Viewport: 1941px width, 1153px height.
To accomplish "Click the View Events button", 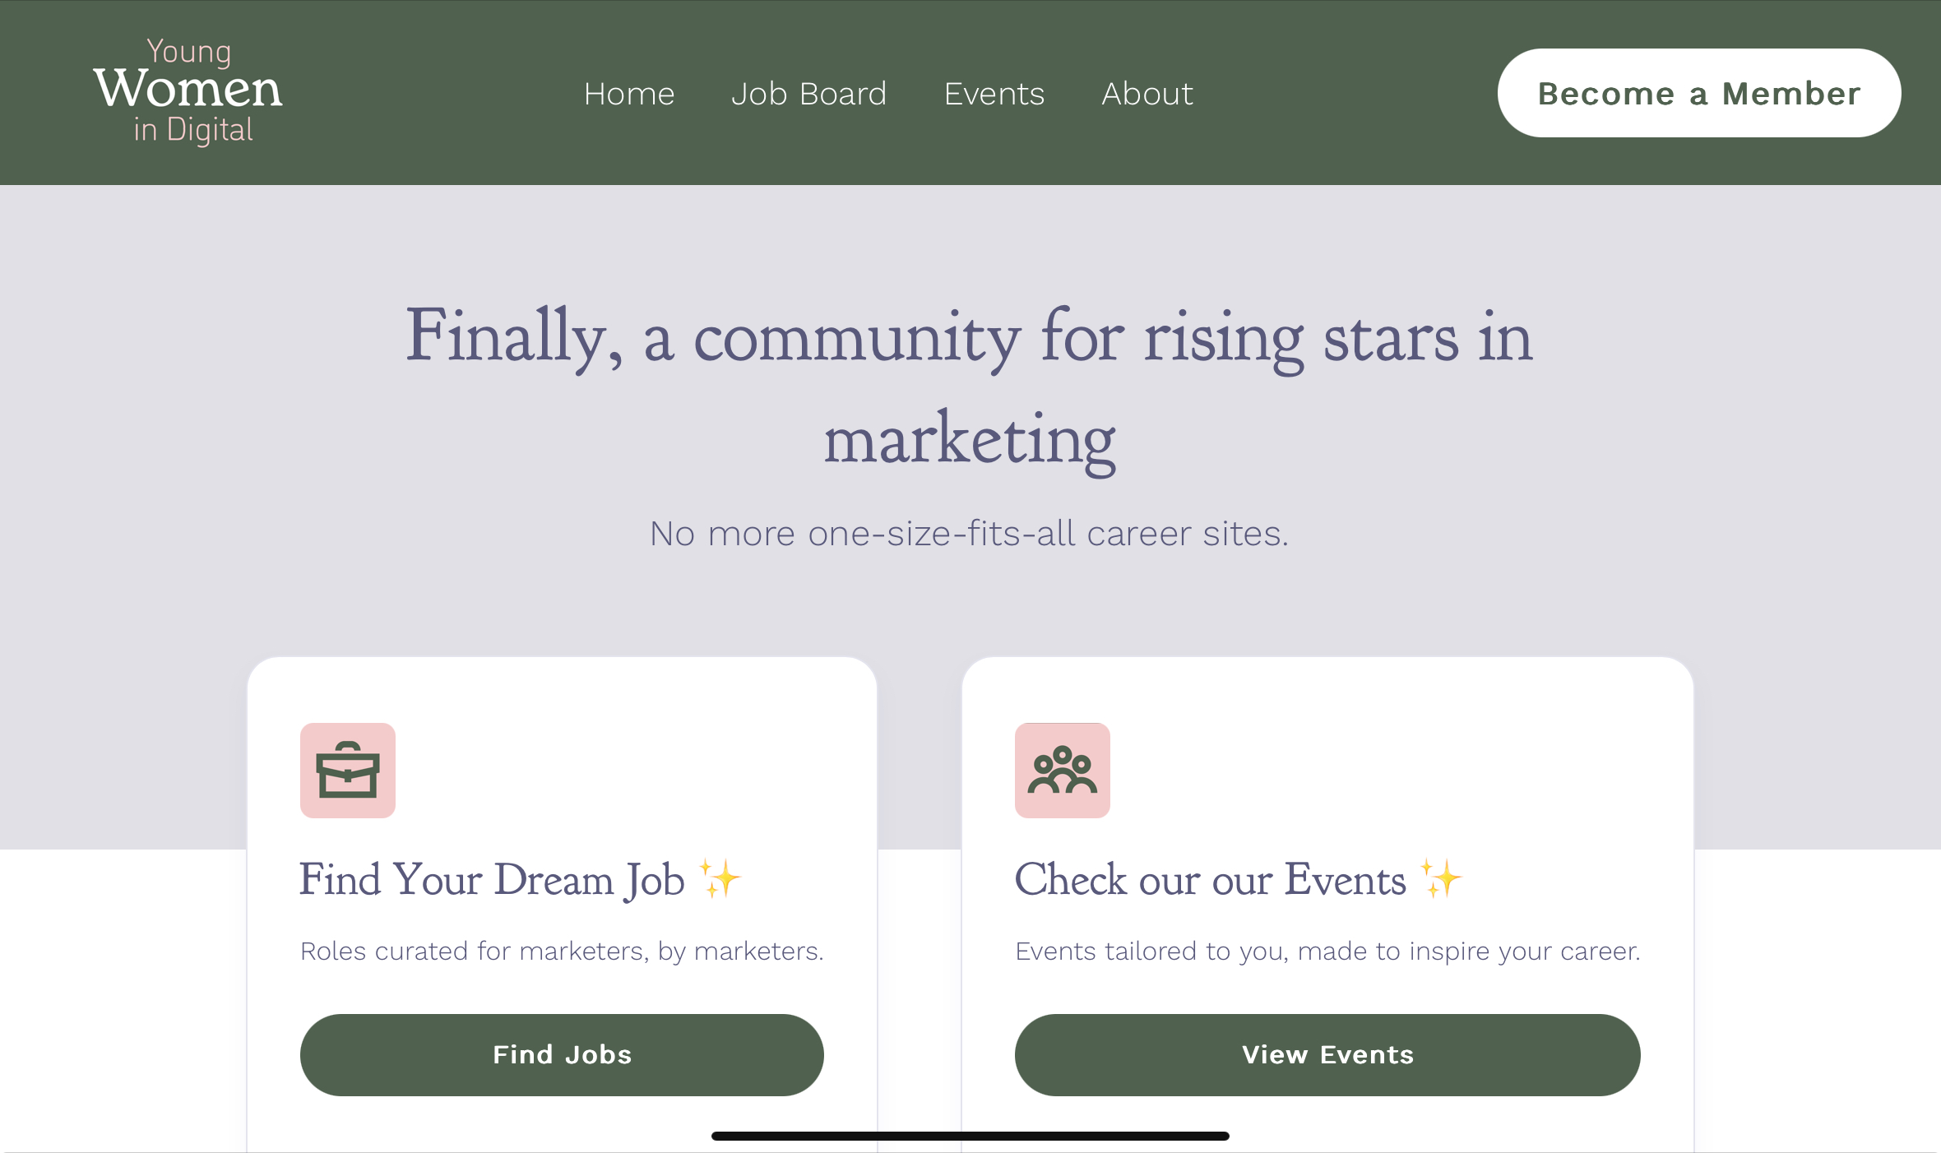I will click(x=1327, y=1055).
